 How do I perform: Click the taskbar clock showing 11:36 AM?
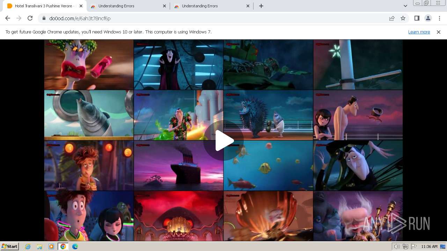(x=429, y=246)
